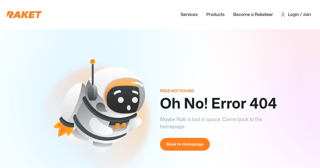Click Raki's orange bow tie
This screenshot has height=168, width=320.
[120, 126]
